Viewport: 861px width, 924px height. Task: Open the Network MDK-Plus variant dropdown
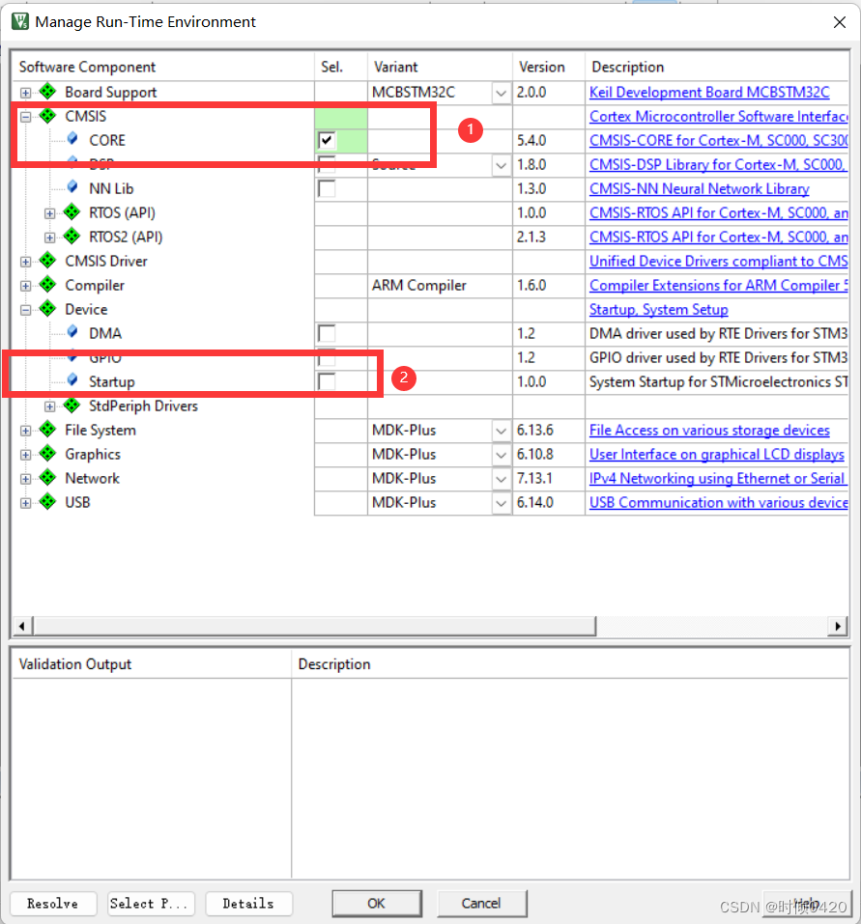coord(501,479)
